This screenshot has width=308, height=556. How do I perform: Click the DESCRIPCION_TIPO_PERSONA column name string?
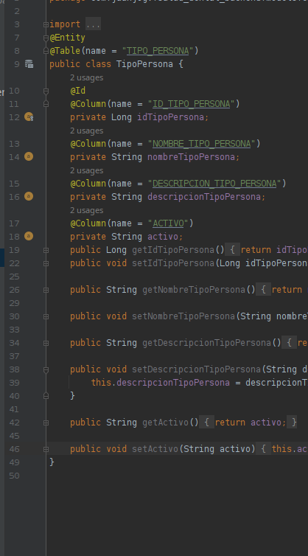pos(214,184)
